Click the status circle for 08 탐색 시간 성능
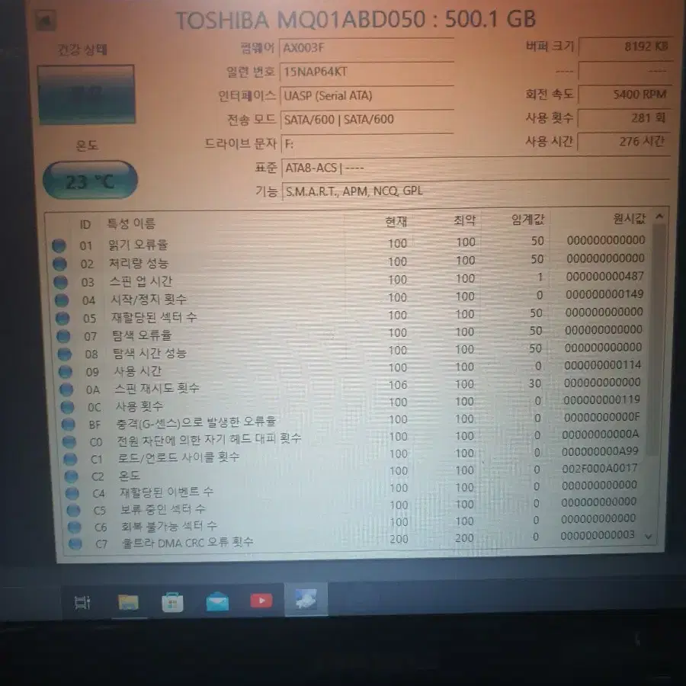686x686 pixels. [x=64, y=354]
